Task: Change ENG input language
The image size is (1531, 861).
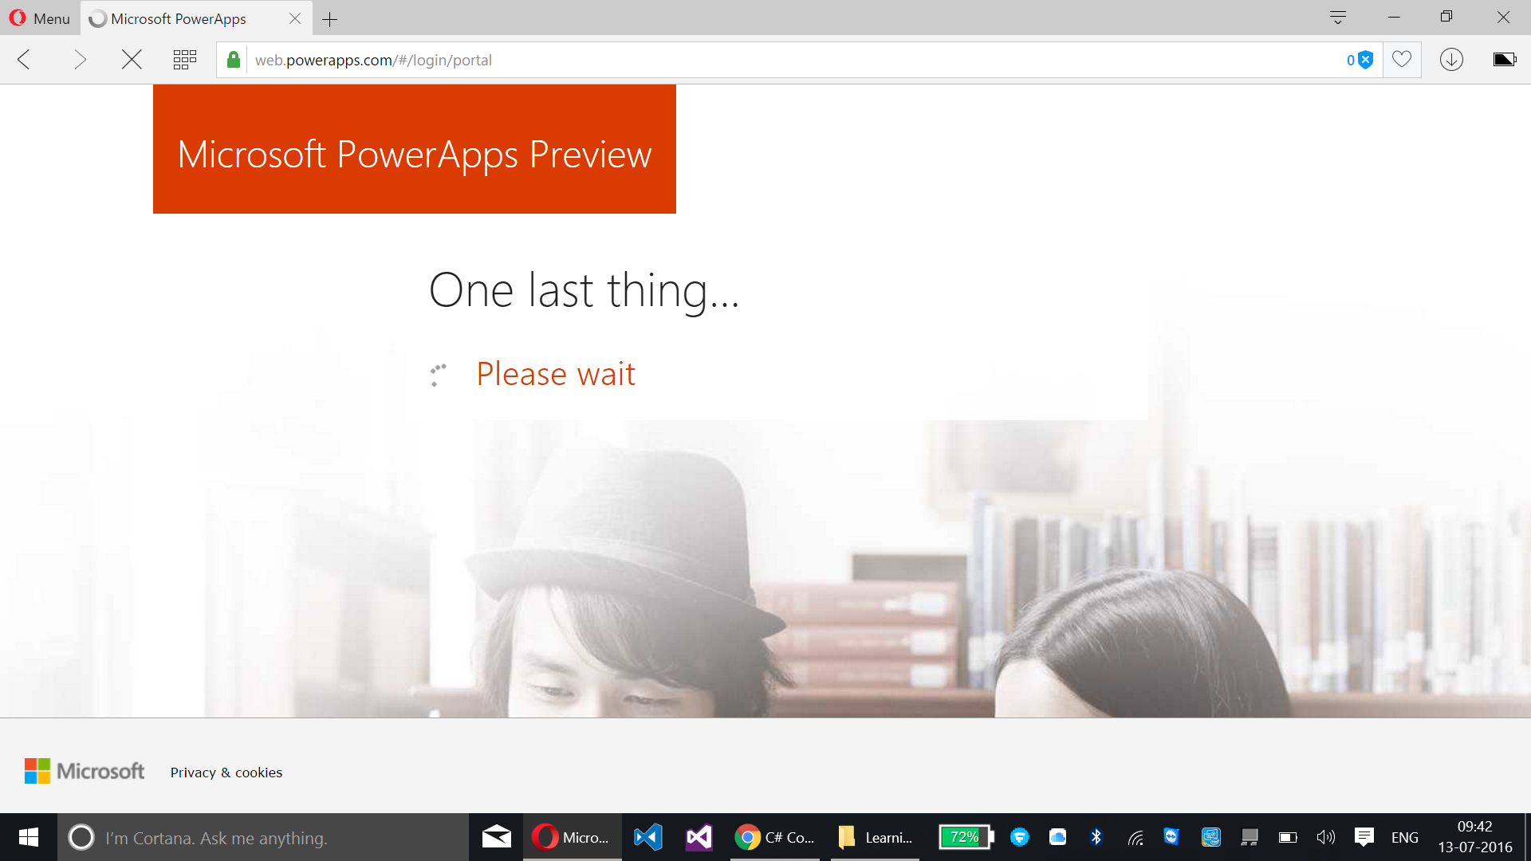Action: (1405, 838)
